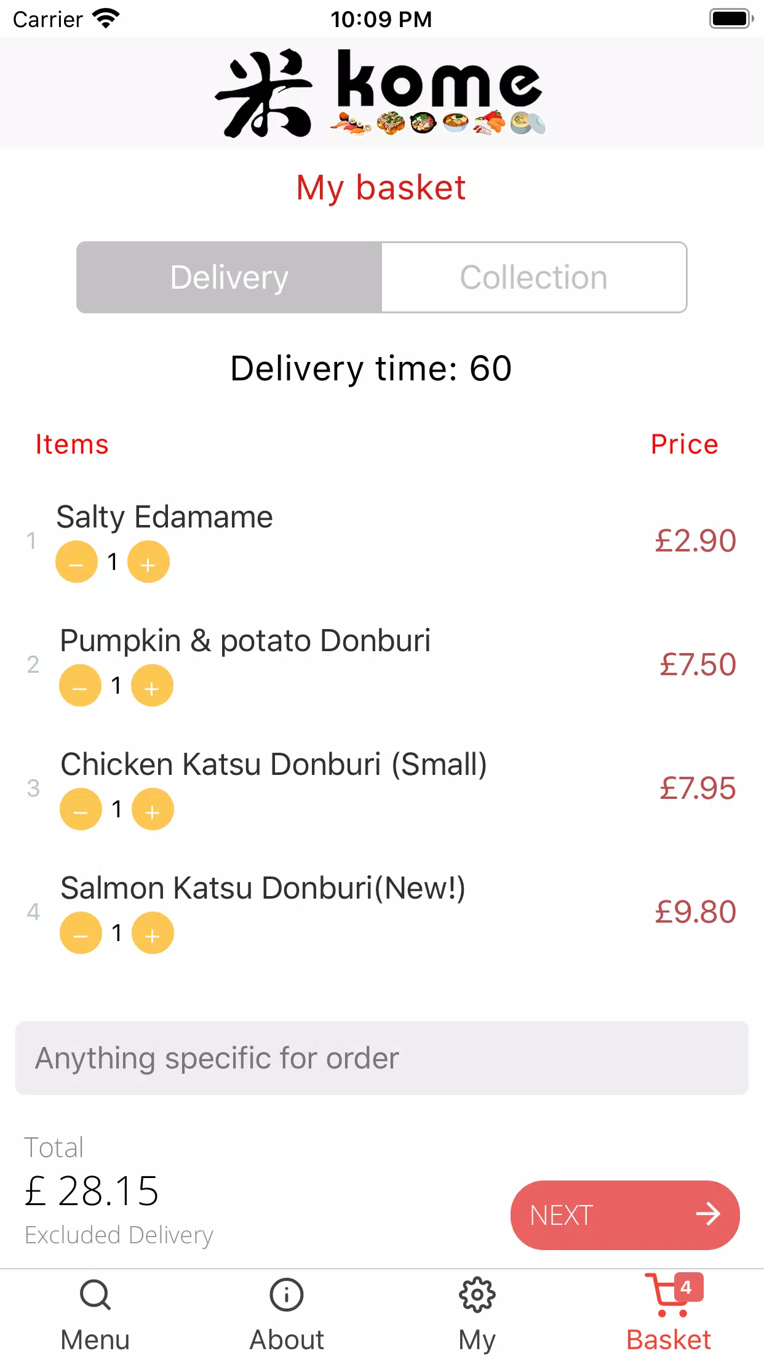Screen dimensions: 764x1359
Task: Increase Salmon Katsu Donburi quantity
Action: point(153,933)
